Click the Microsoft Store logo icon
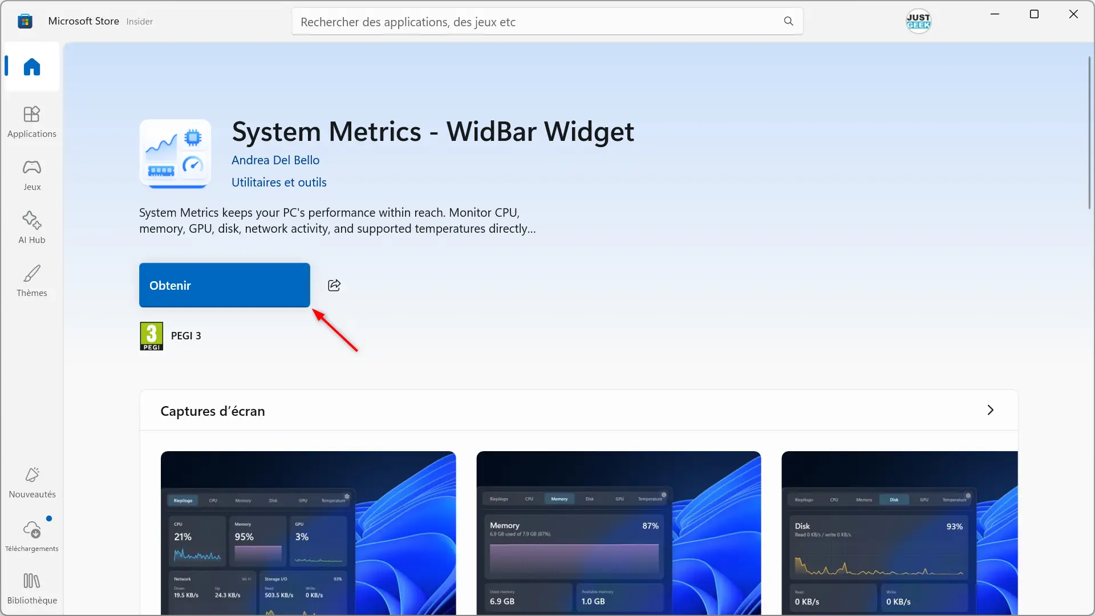The image size is (1095, 616). 25,22
